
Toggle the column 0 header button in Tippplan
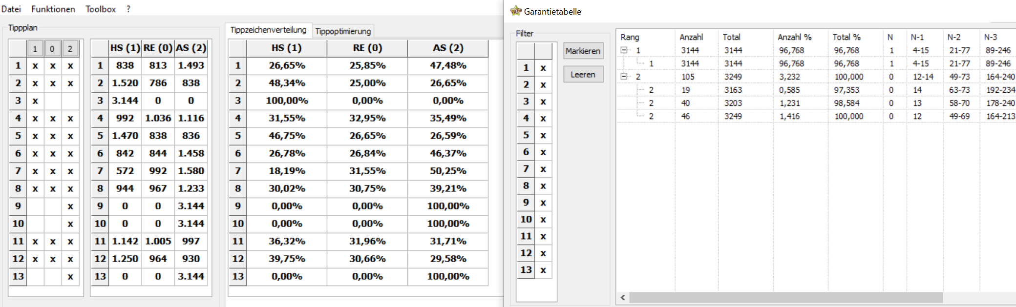(x=52, y=49)
